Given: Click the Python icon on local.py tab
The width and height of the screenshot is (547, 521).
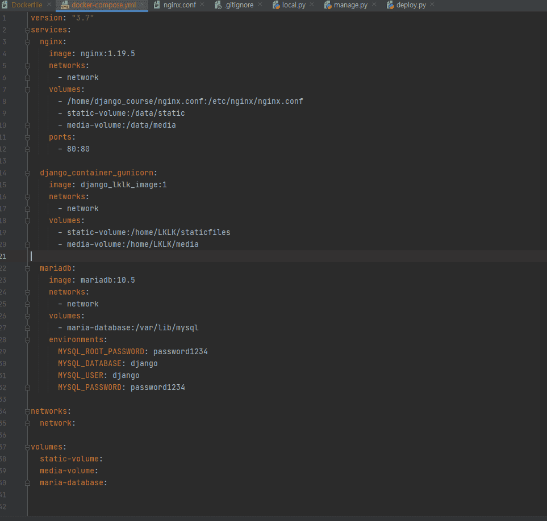Looking at the screenshot, I should click(x=276, y=5).
